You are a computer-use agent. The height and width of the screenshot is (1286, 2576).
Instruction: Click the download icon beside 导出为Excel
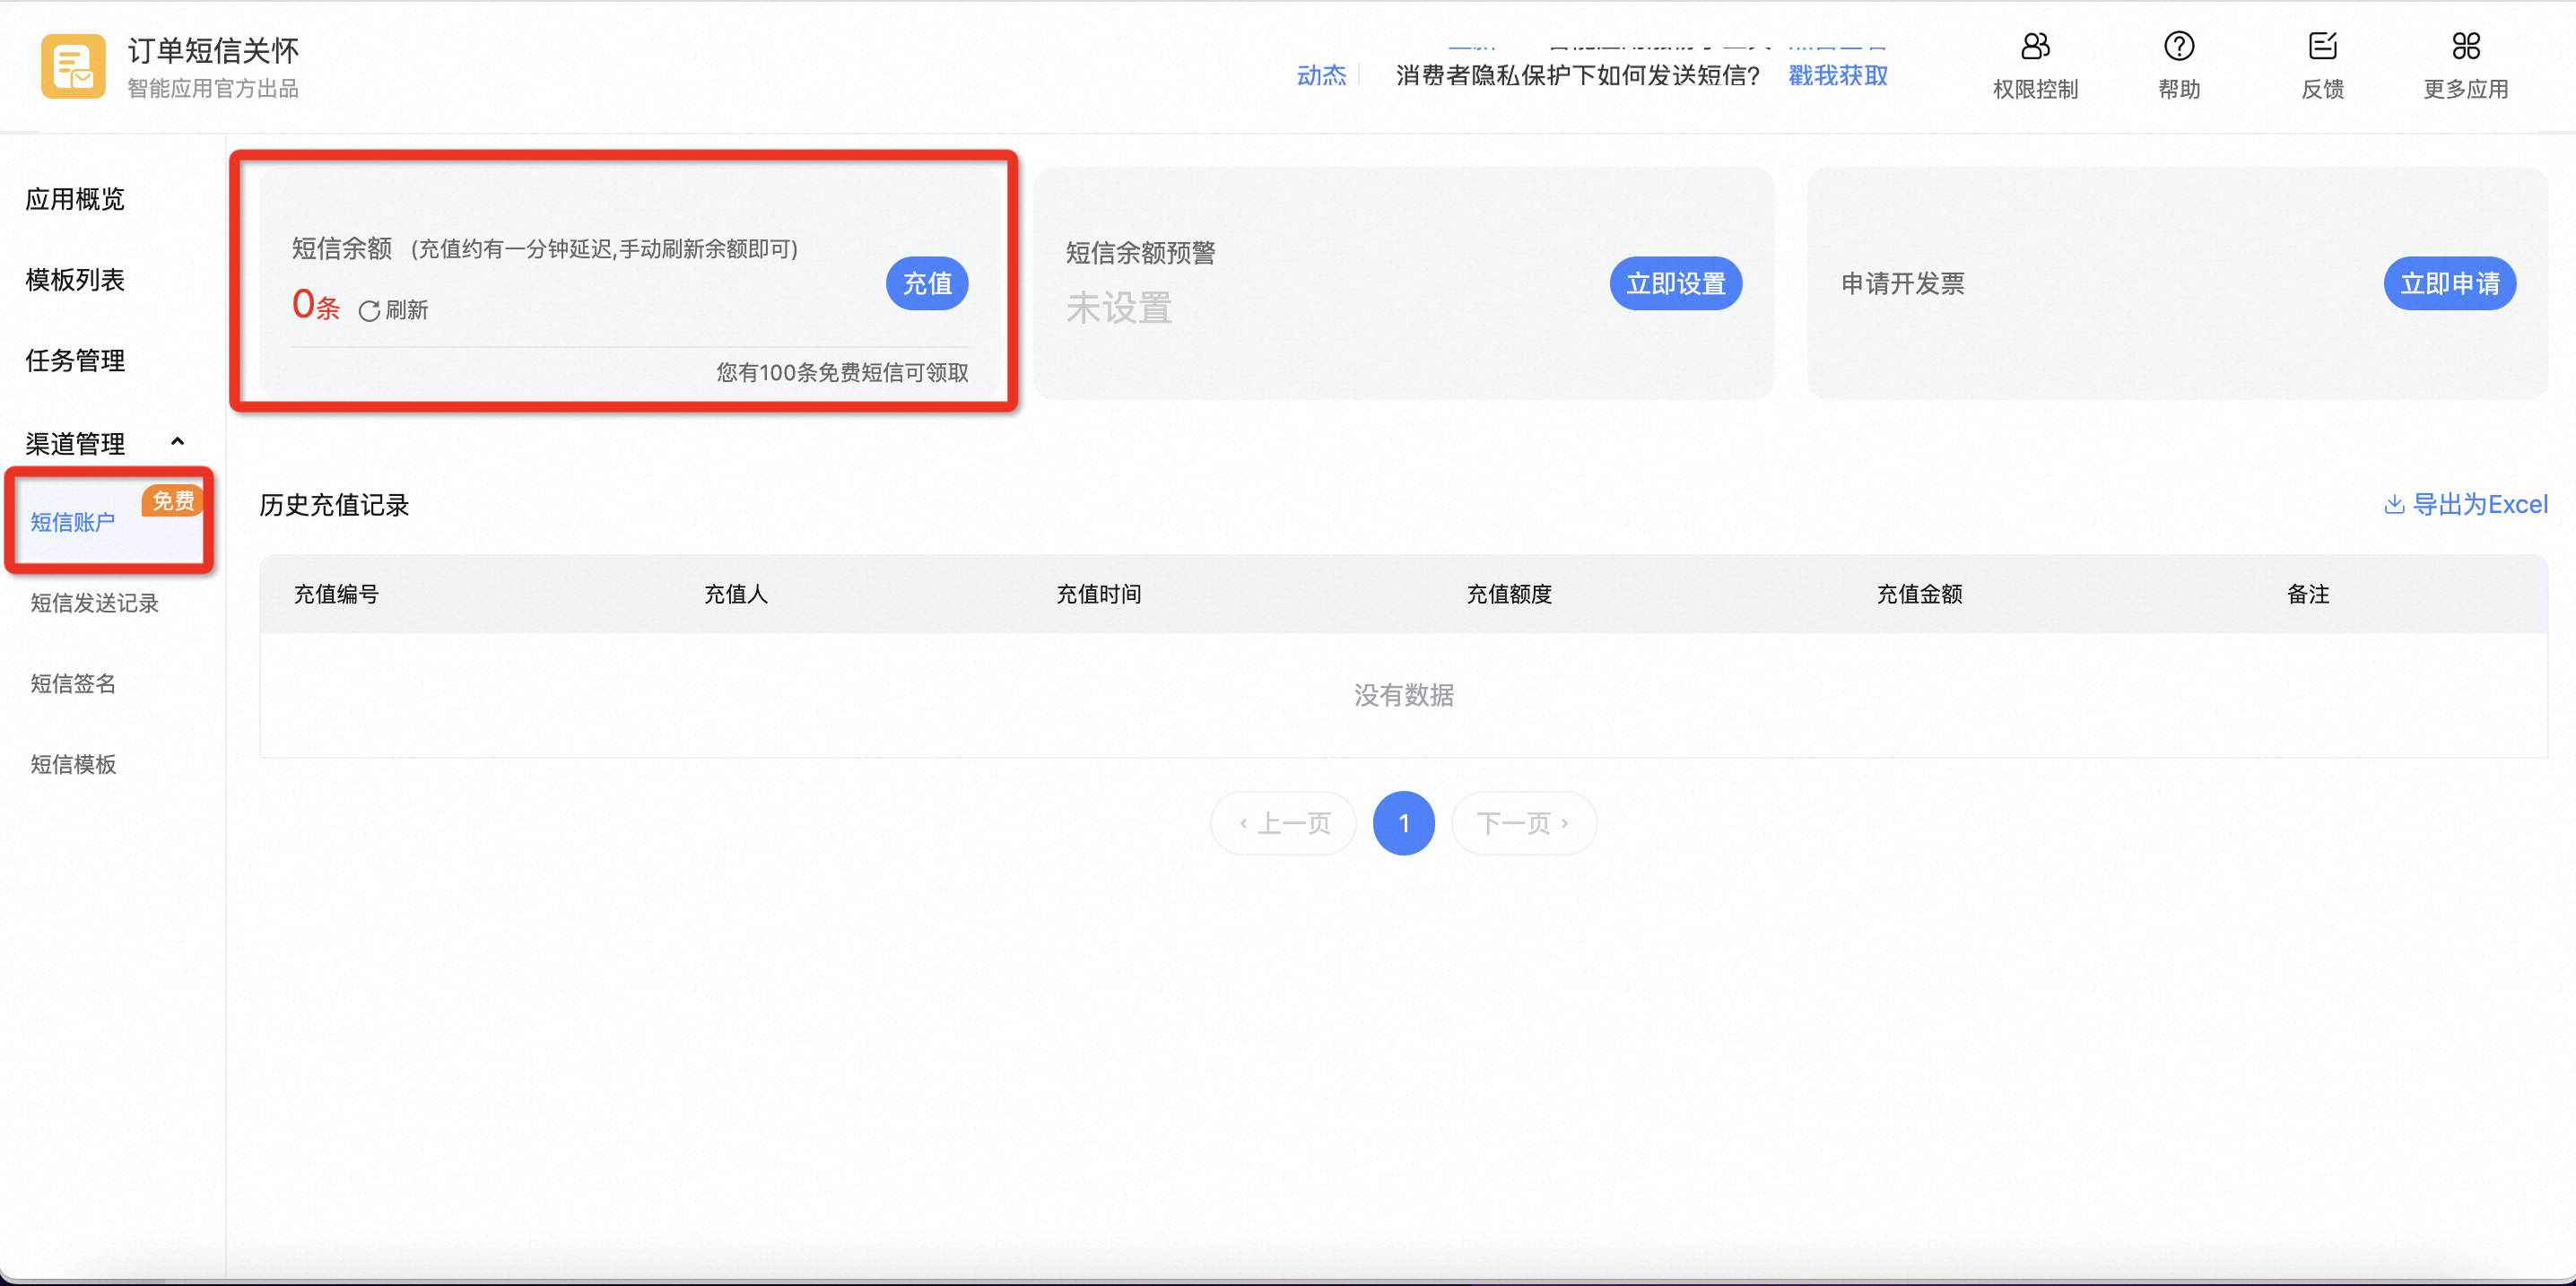click(x=2394, y=504)
